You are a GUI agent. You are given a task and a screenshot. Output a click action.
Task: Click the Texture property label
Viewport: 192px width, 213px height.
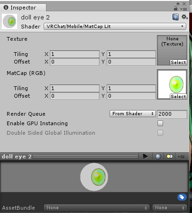coord(17,39)
